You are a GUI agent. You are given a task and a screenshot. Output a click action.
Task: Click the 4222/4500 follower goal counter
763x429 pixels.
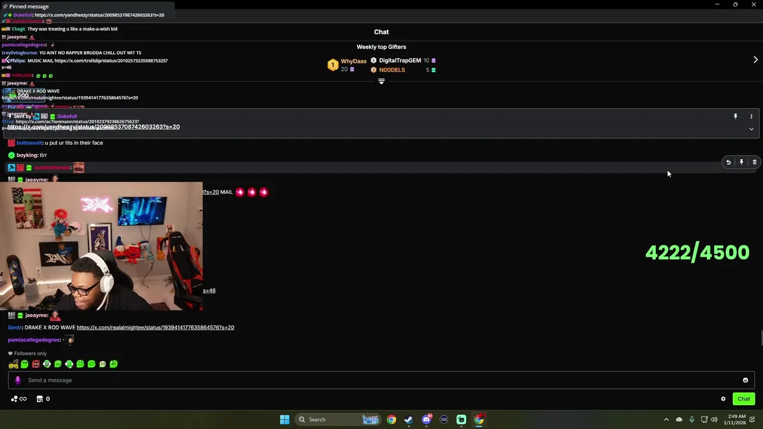(x=697, y=253)
